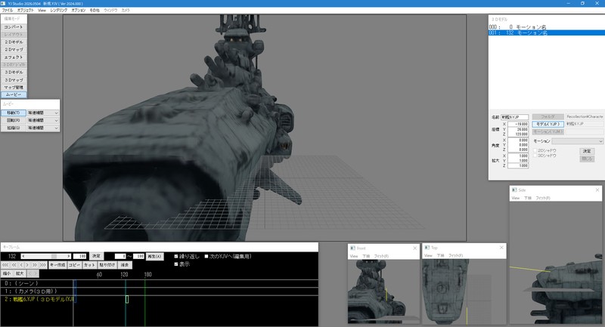This screenshot has width=605, height=327.
Task: Click the 貼り付け paste button
Action: coord(107,265)
